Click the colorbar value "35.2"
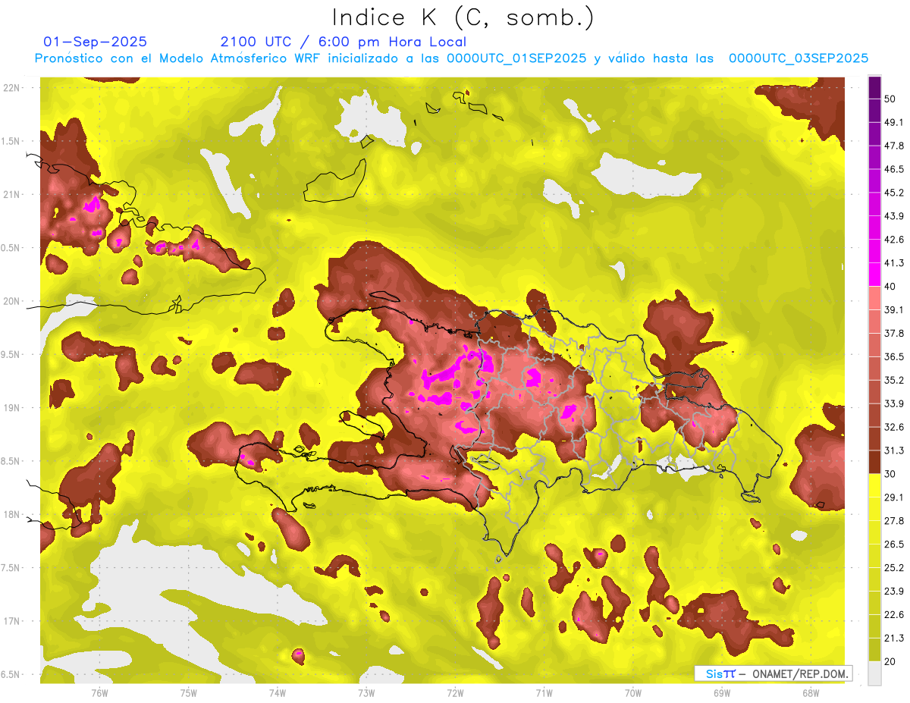Image resolution: width=910 pixels, height=703 pixels. pos(894,380)
